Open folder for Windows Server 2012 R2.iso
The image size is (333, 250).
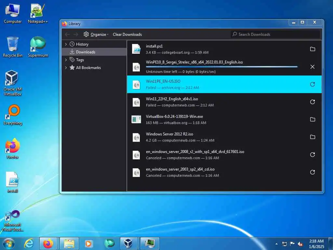coord(313,137)
